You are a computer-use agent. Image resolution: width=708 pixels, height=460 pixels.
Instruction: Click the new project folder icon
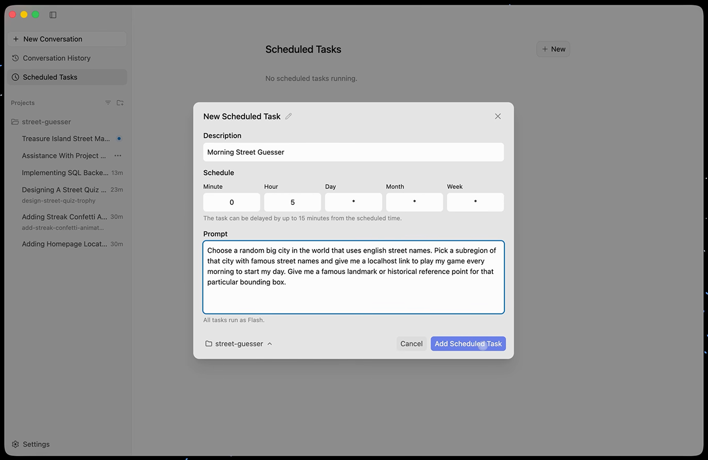(120, 103)
